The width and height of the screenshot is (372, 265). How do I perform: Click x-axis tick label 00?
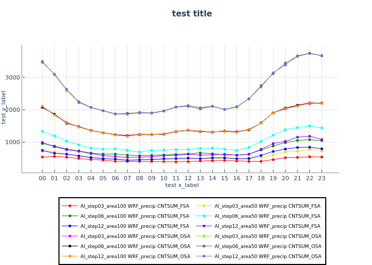[43, 179]
